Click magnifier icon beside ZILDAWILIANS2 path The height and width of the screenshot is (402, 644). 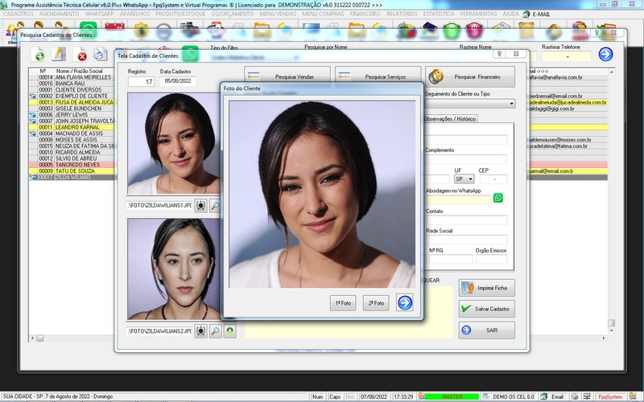coord(215,331)
